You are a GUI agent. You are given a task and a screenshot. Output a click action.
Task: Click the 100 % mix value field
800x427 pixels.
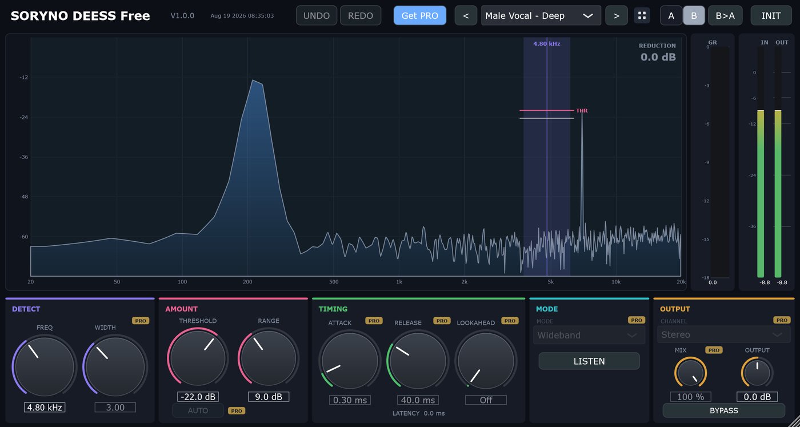691,397
